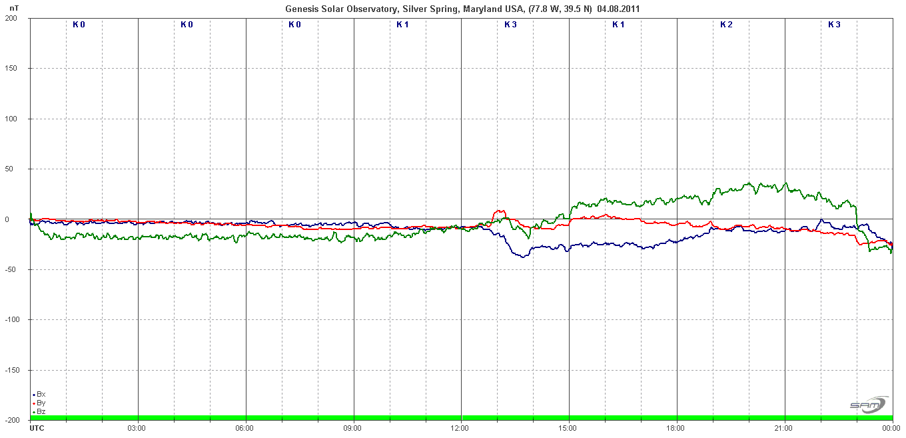Image resolution: width=906 pixels, height=438 pixels.
Task: Click the red By legend marker
Action: (33, 403)
